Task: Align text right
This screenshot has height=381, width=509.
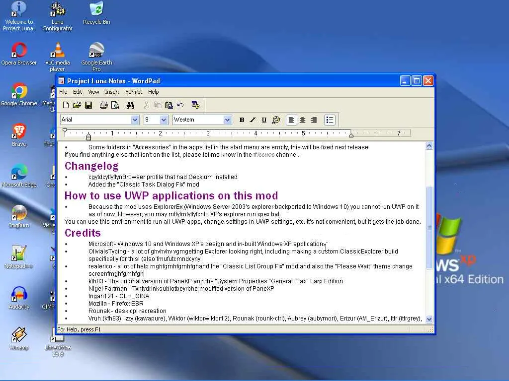Action: [314, 120]
